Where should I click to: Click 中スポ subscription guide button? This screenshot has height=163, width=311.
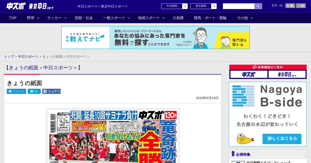pos(249,74)
